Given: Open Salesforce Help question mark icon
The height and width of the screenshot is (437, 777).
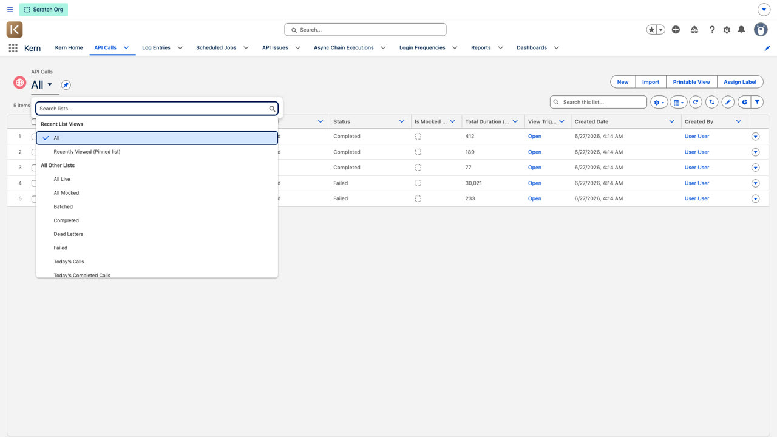Looking at the screenshot, I should coord(712,30).
